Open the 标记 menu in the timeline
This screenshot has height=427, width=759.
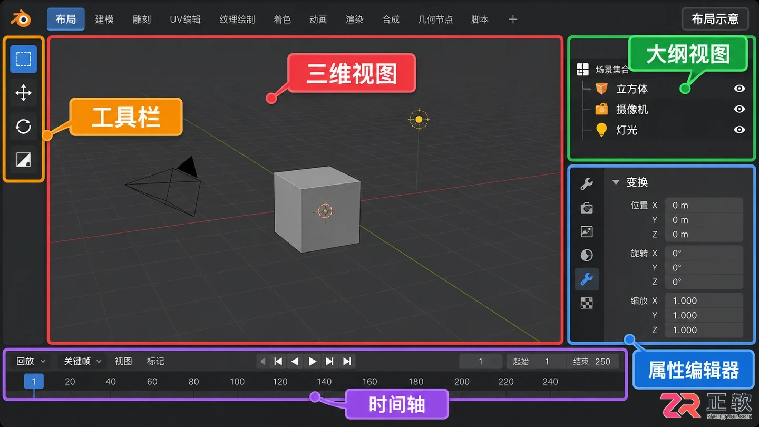pyautogui.click(x=155, y=361)
